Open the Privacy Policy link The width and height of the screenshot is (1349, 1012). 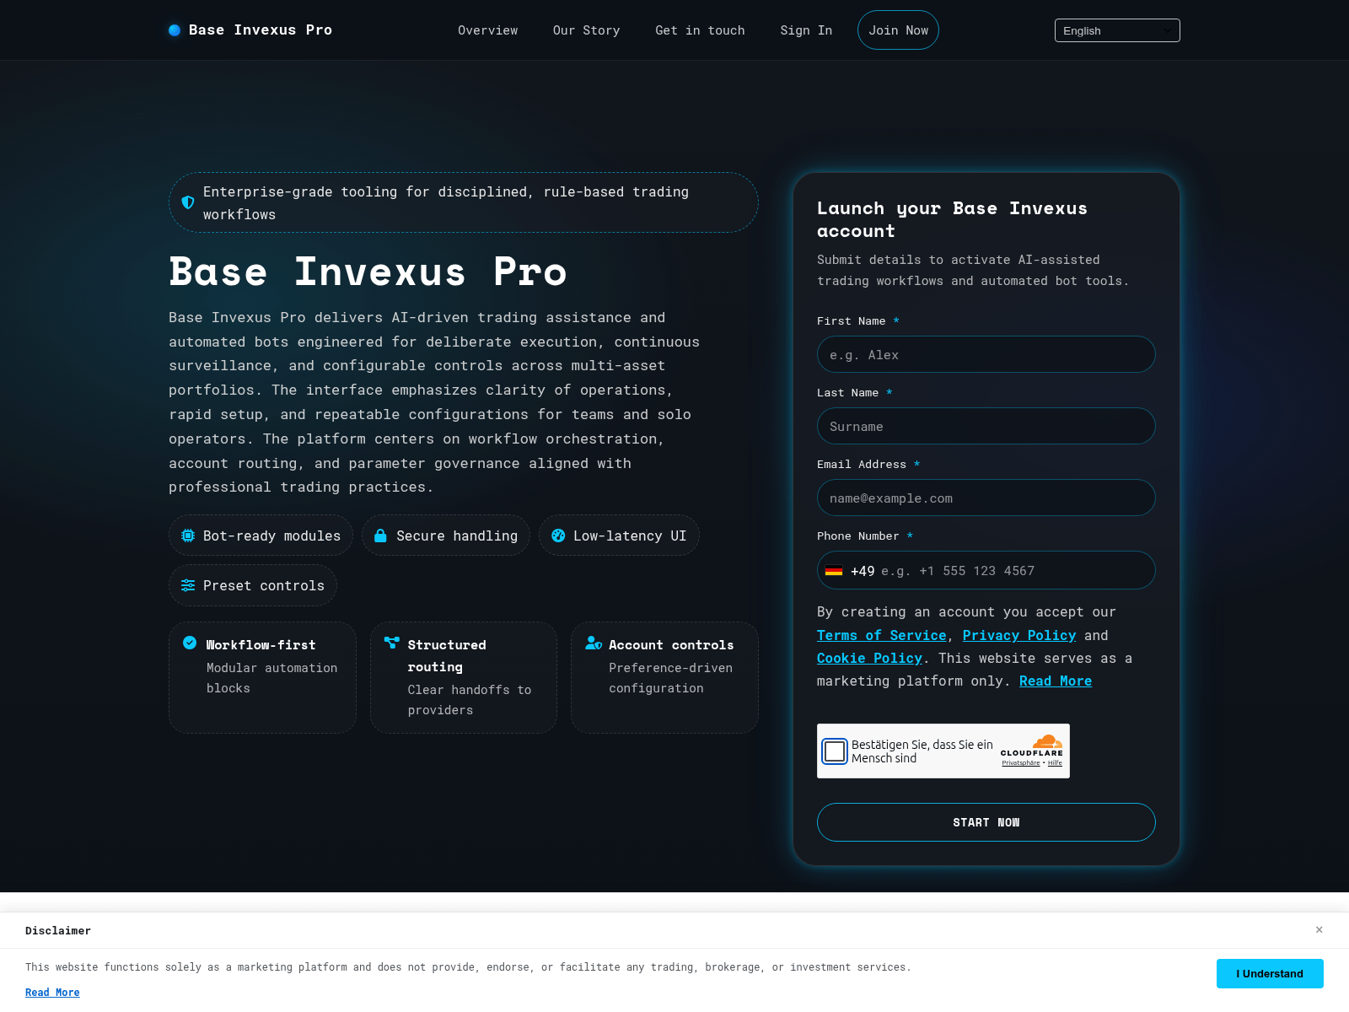[1019, 636]
